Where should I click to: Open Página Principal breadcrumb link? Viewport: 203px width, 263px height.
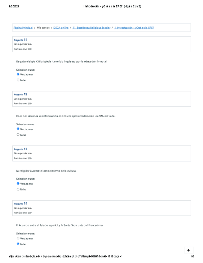[23, 28]
